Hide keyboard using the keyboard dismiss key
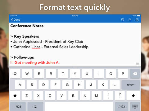149x111 pixels. point(135,107)
